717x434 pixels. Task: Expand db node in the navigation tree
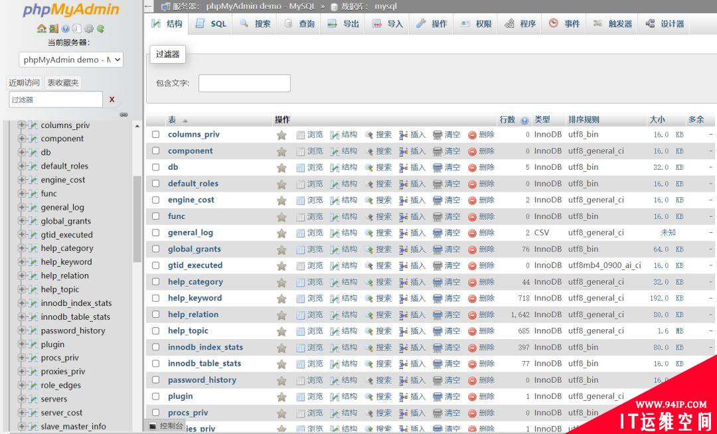point(21,153)
